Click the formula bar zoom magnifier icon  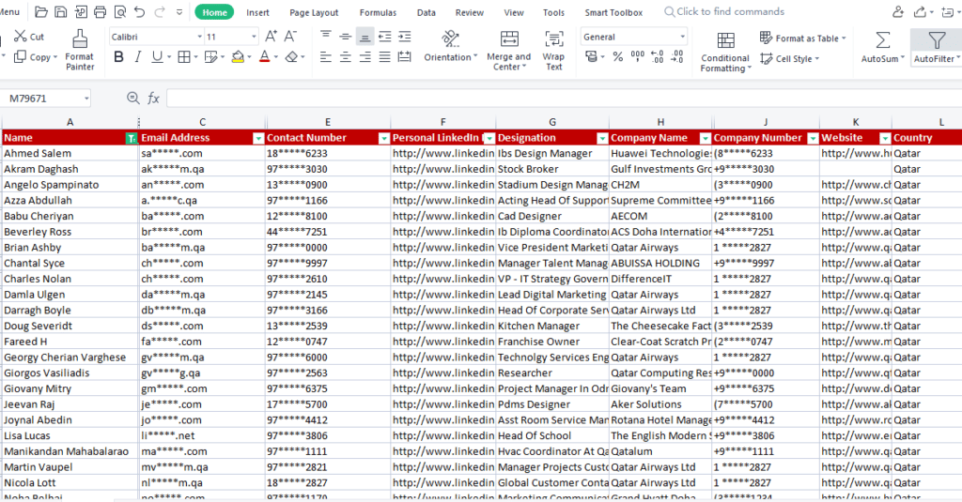click(132, 99)
